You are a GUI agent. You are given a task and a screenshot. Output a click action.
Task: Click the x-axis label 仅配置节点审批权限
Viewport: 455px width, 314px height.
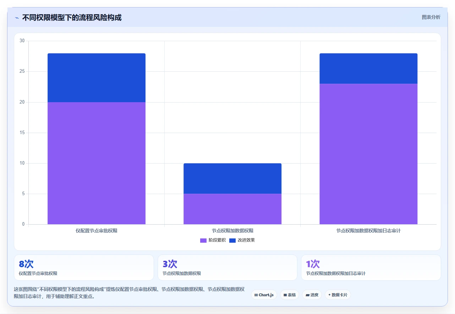(97, 231)
